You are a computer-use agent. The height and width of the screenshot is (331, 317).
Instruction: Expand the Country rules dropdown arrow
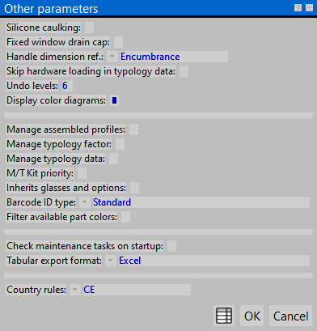point(75,290)
